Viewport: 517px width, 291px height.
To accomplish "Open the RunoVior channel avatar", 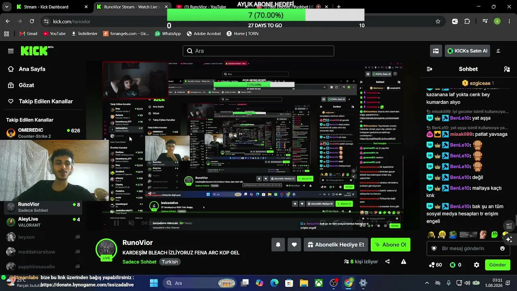I will tap(106, 249).
